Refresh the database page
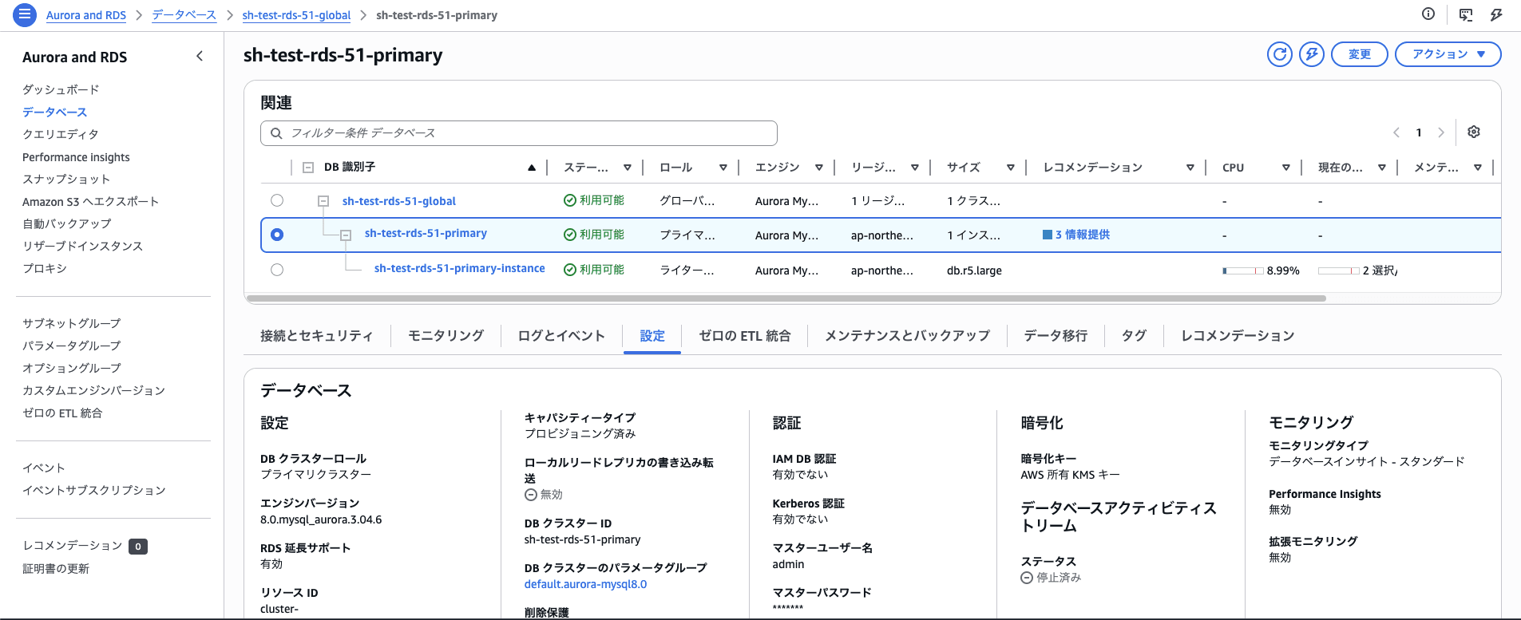 [1280, 54]
